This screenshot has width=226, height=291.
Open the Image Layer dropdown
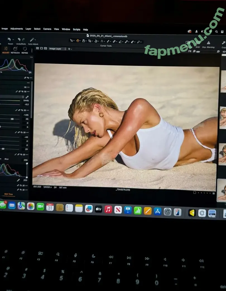coord(57,49)
